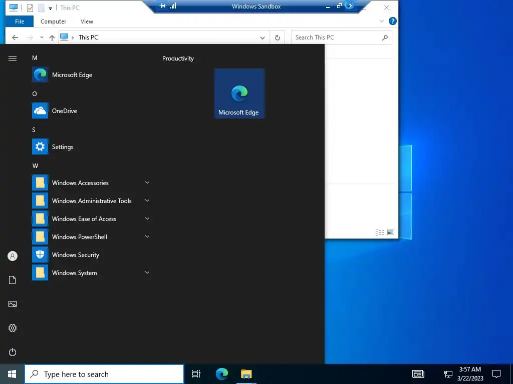Open Task View on the taskbar
This screenshot has height=384, width=513.
[196, 374]
